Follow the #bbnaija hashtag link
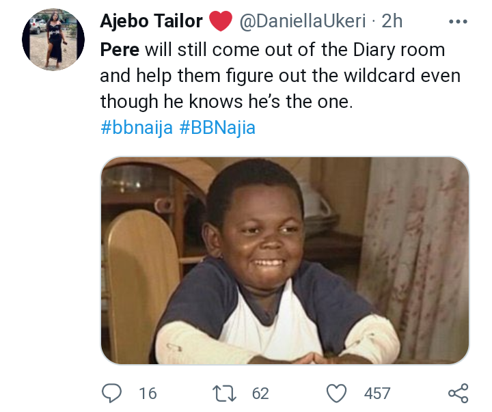Screen dimensions: 492x412 [x=137, y=128]
